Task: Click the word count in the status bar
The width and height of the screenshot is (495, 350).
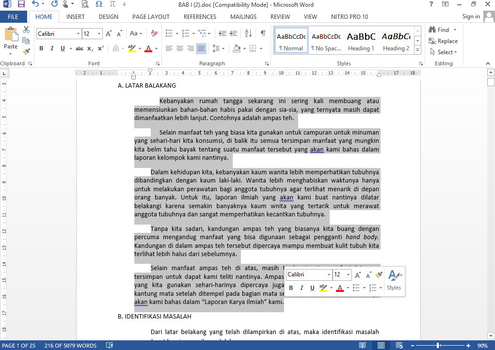Action: pyautogui.click(x=70, y=346)
